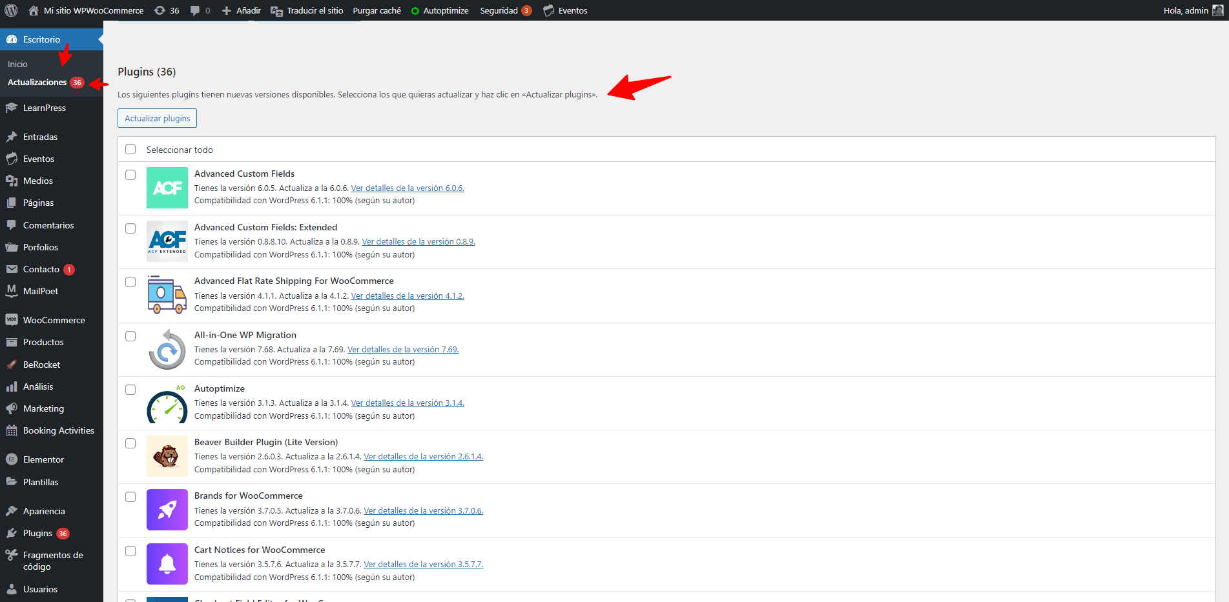Open Eventos in the top admin bar
This screenshot has height=602, width=1229.
tap(565, 10)
